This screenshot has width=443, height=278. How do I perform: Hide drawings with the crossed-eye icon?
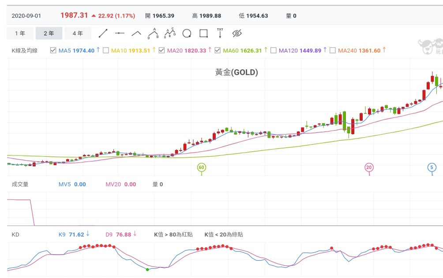(237, 34)
